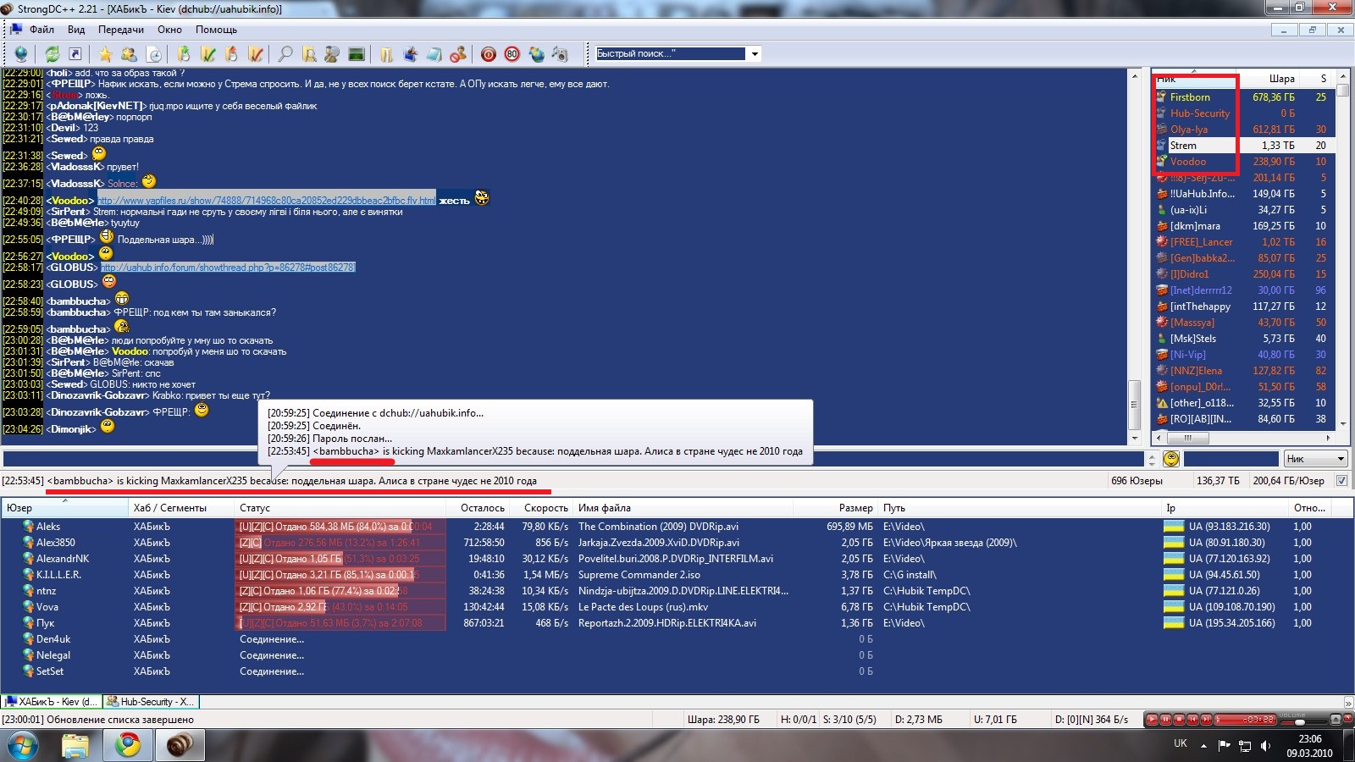Switch to the Hub-Security tab

[x=151, y=702]
